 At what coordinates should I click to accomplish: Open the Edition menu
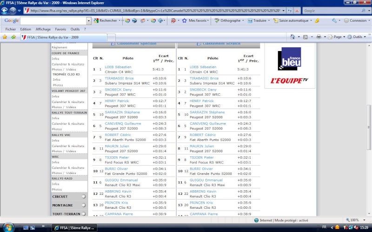click(26, 29)
